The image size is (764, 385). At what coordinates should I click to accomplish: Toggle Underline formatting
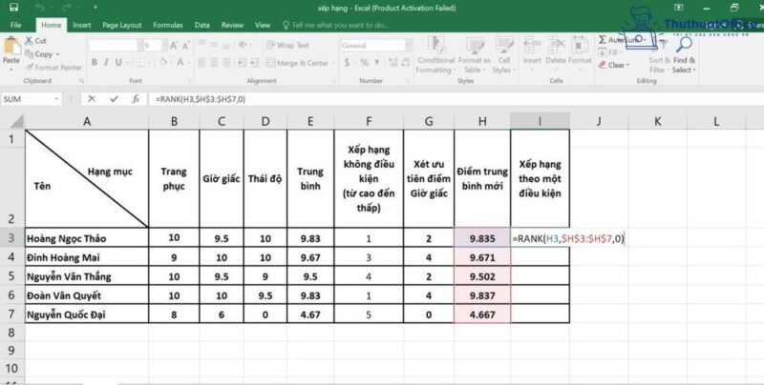(118, 62)
